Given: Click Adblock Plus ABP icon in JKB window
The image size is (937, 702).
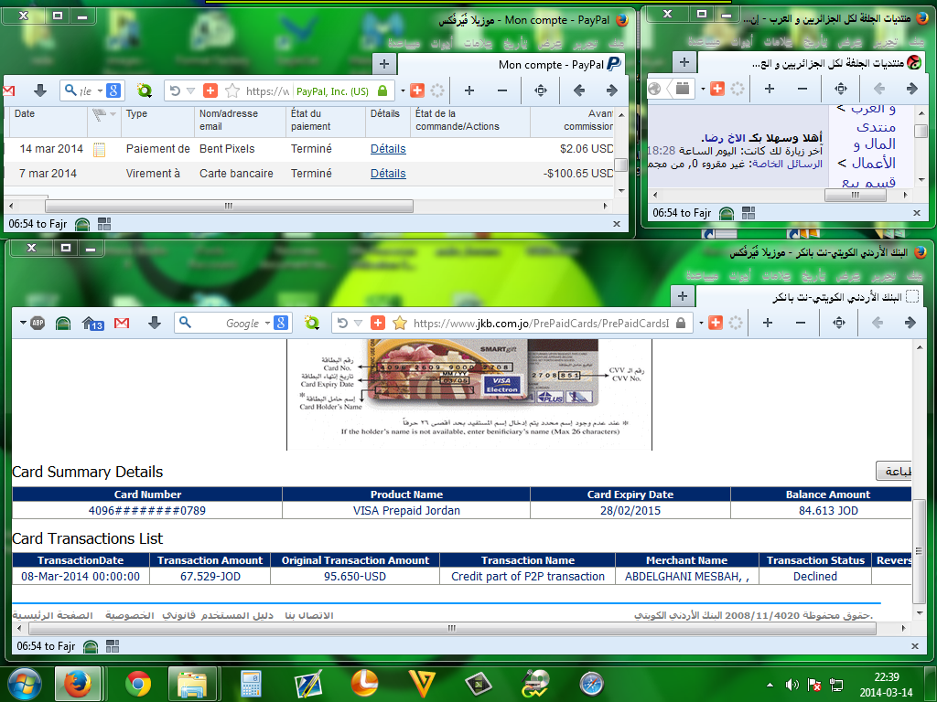Looking at the screenshot, I should pos(38,323).
